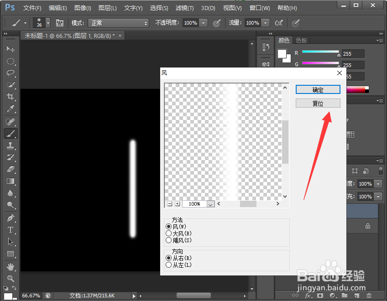
Task: Open the tool preset picker arrow
Action: click(x=26, y=23)
